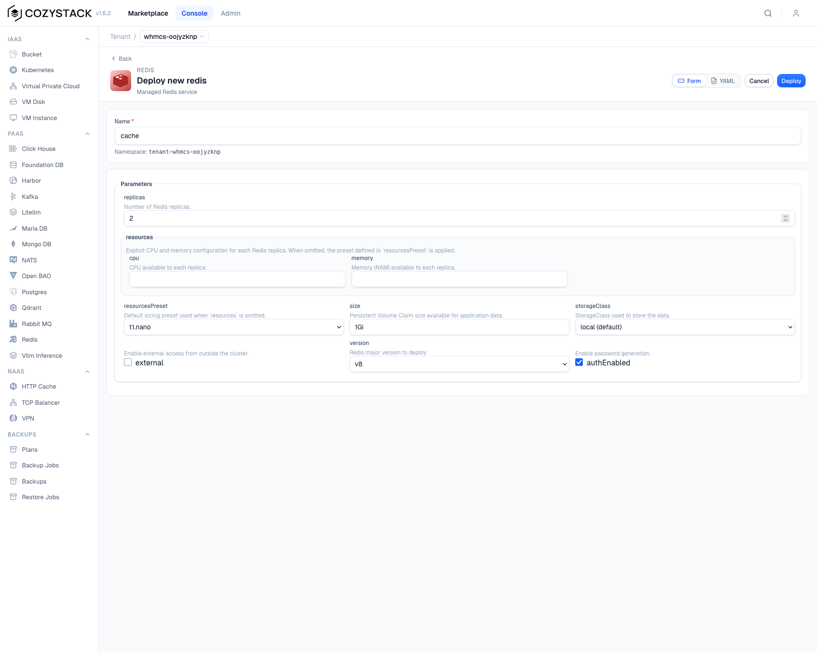
Task: Collapse the NAAS sidebar section
Action: coord(87,372)
